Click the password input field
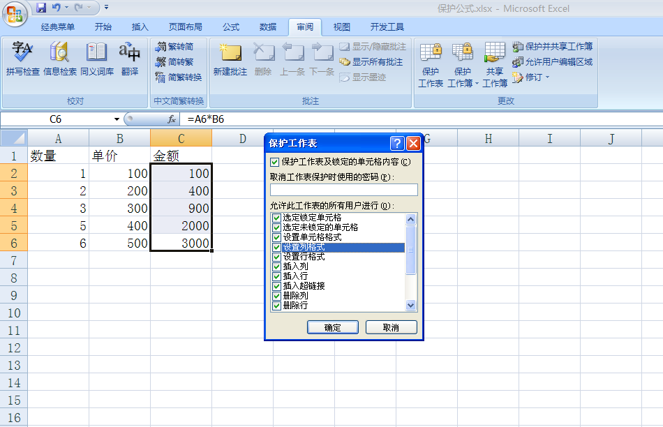 click(x=344, y=190)
